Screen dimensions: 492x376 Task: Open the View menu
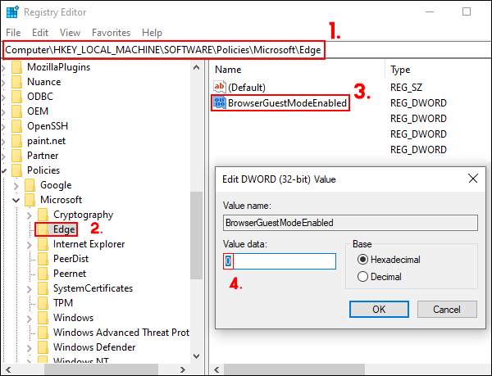tap(70, 33)
